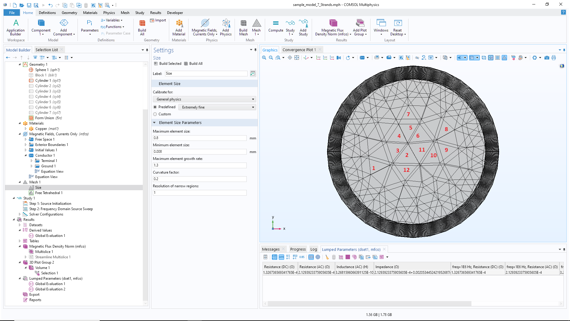The width and height of the screenshot is (570, 321).
Task: Click the table's horizontal scrollbar
Action: pos(369,303)
